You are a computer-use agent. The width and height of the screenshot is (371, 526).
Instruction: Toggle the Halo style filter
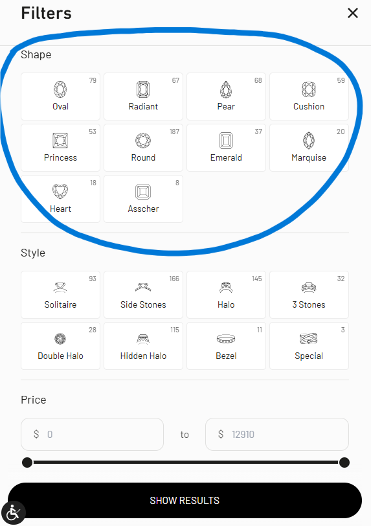[226, 295]
